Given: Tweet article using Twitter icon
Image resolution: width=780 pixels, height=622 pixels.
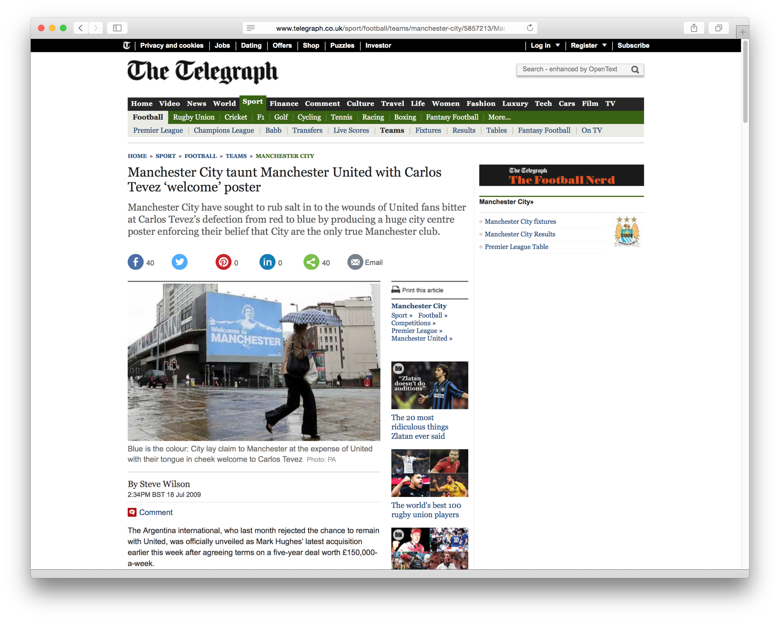Looking at the screenshot, I should tap(179, 262).
